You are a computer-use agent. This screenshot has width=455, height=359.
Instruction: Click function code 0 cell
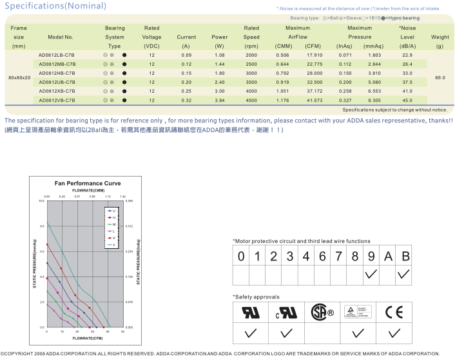[x=241, y=255]
